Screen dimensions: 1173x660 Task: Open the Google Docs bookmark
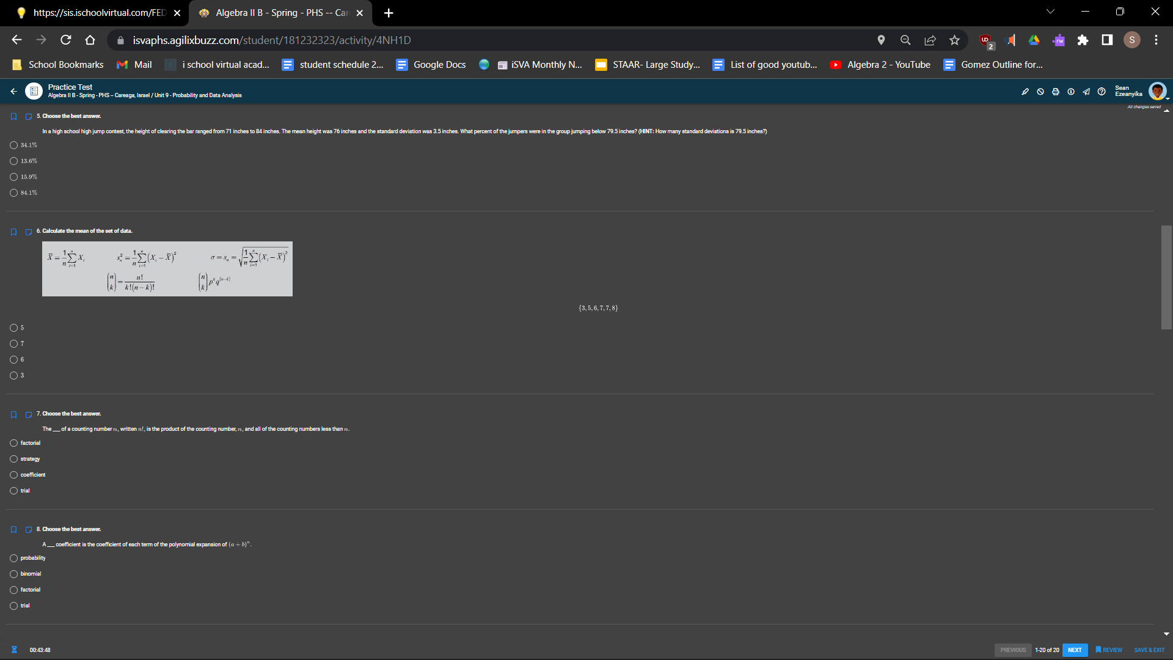point(431,65)
